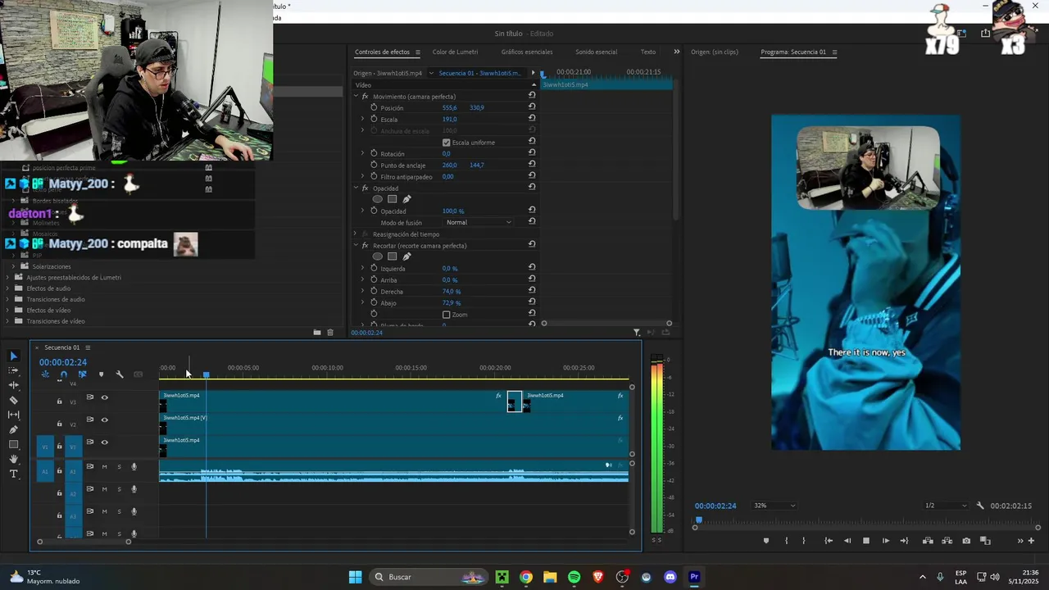Image resolution: width=1049 pixels, height=590 pixels.
Task: Toggle Posición animation stopwatch
Action: pyautogui.click(x=374, y=107)
